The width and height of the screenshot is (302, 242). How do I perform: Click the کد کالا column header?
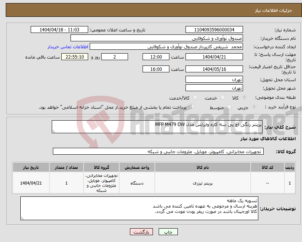coord(268,167)
